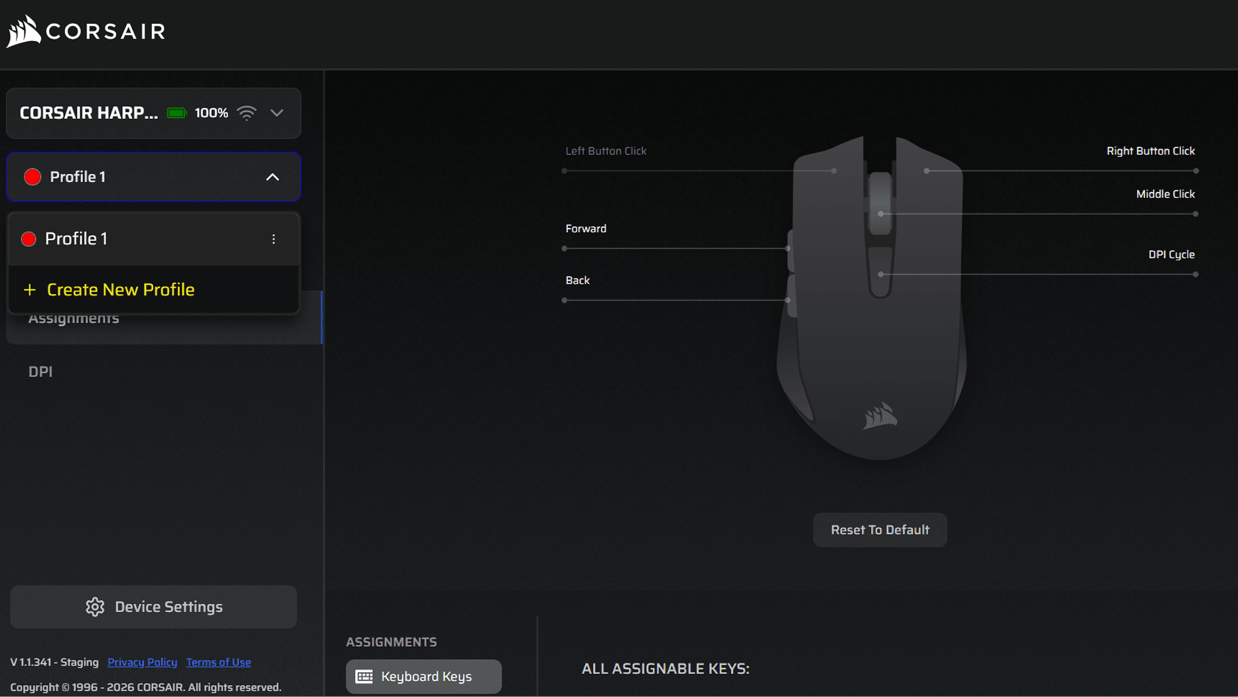The height and width of the screenshot is (697, 1238).
Task: Open the Privacy Policy link
Action: (x=142, y=662)
